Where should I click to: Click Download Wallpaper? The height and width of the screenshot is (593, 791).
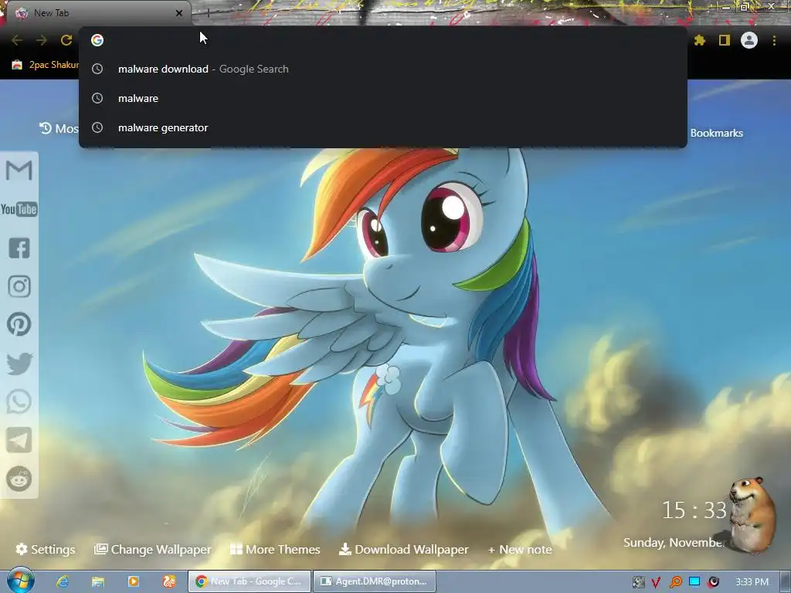point(403,549)
